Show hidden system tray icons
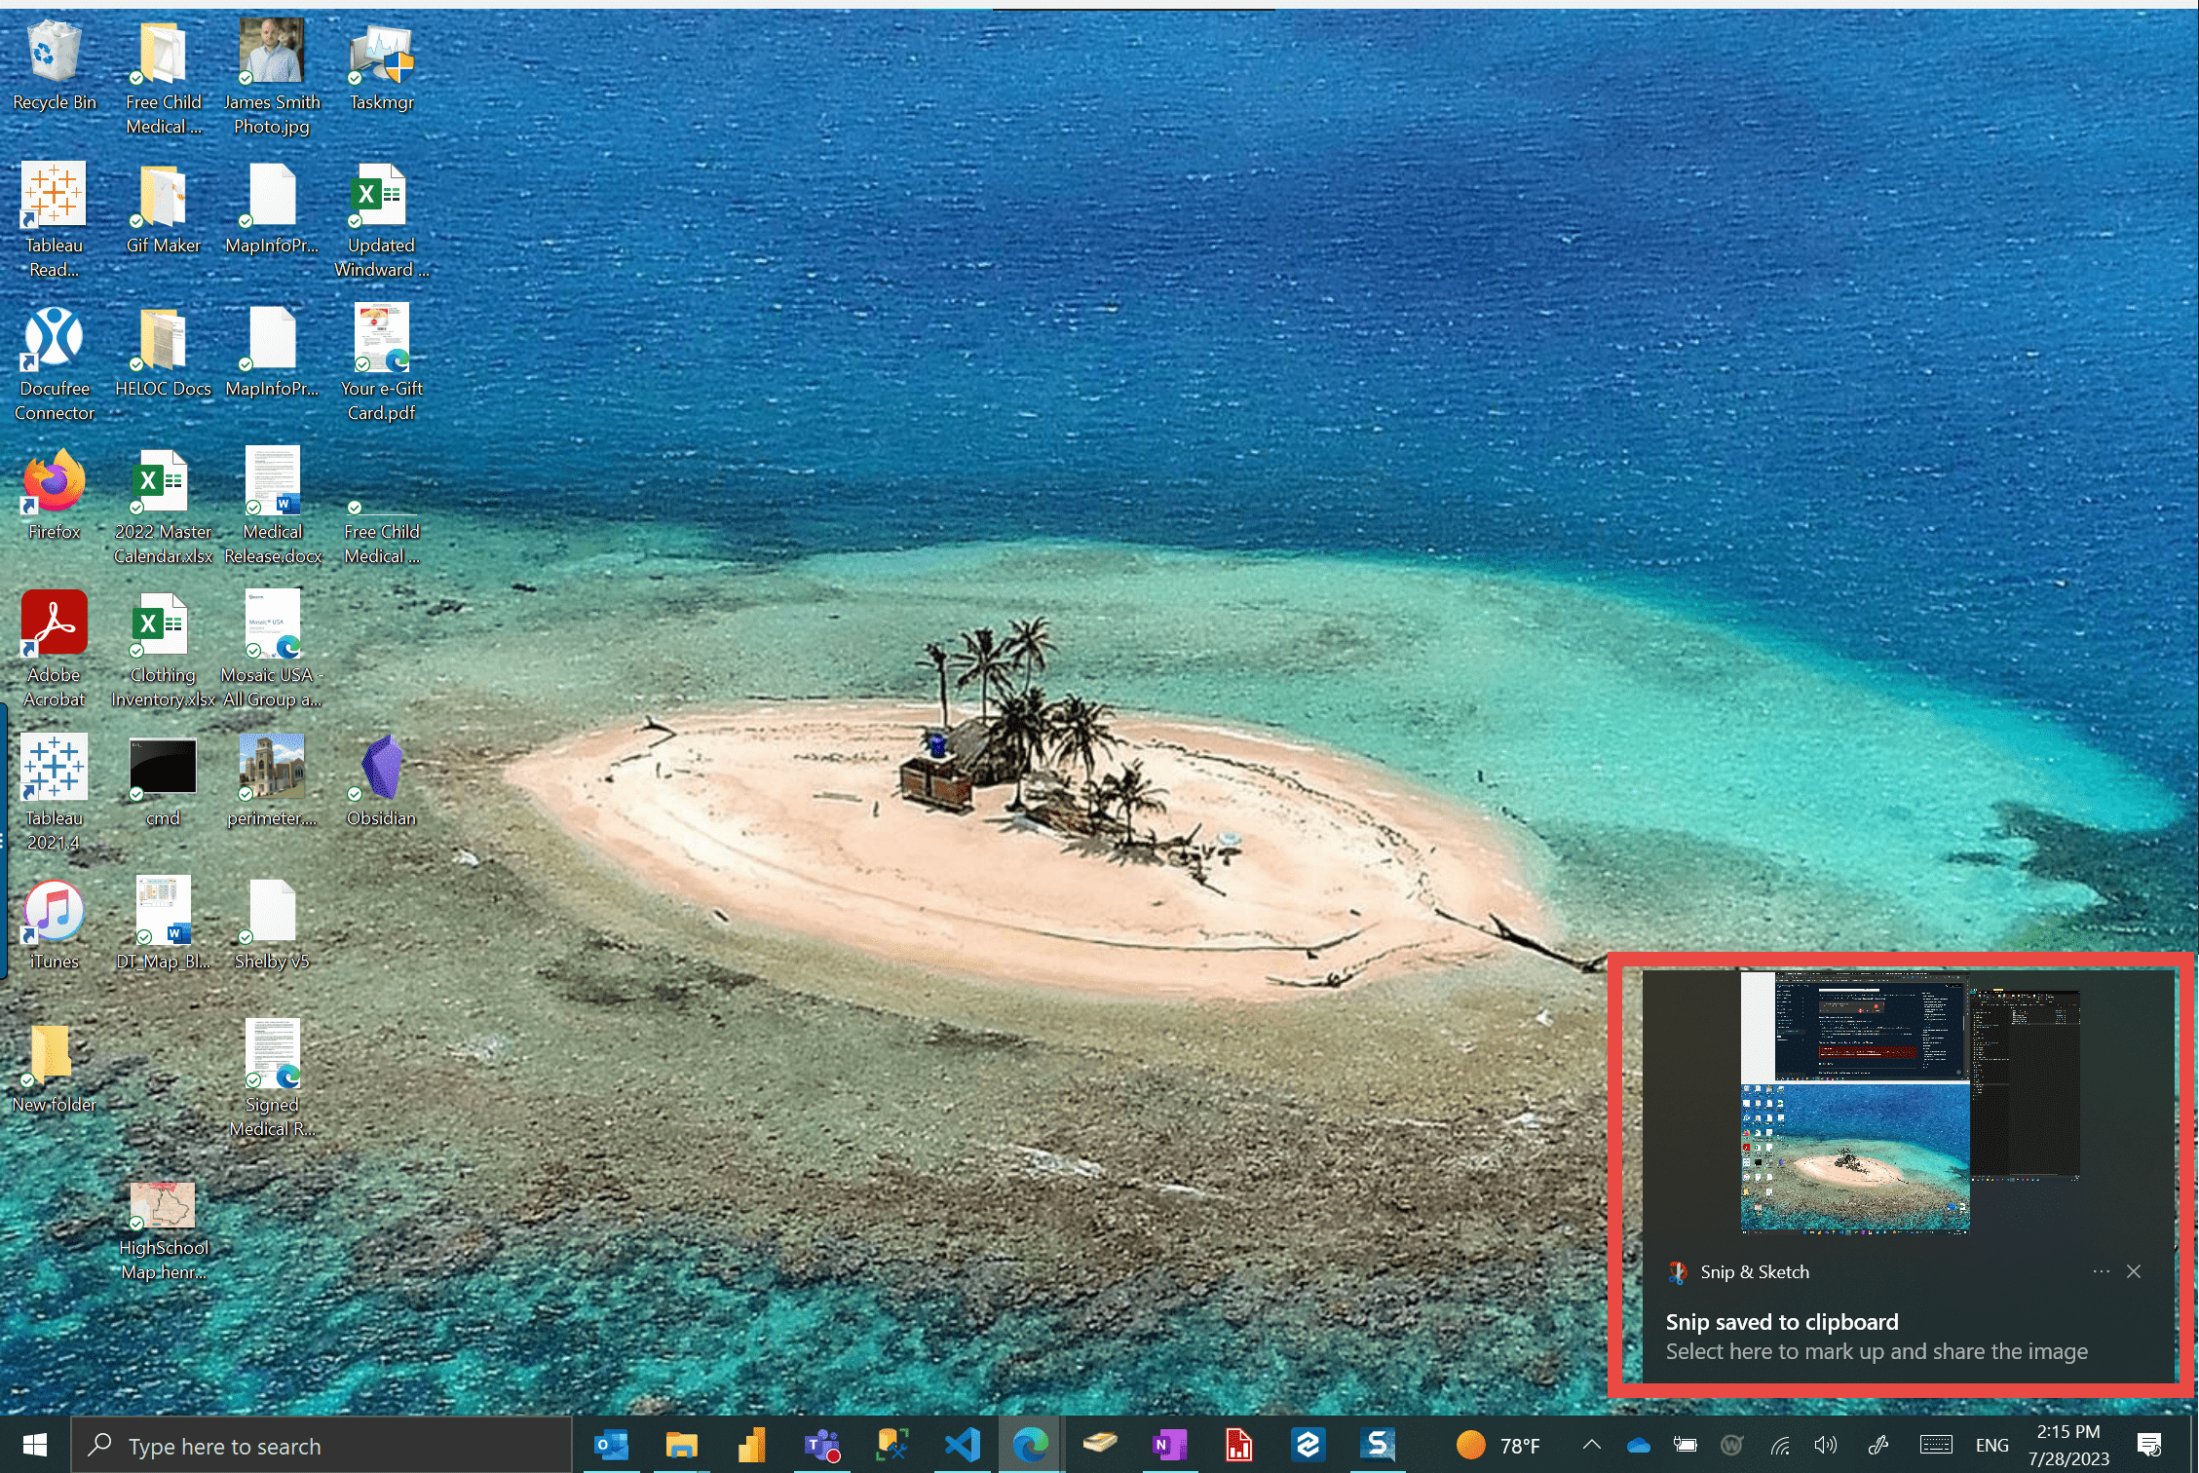Viewport: 2199px width, 1473px height. click(1591, 1446)
